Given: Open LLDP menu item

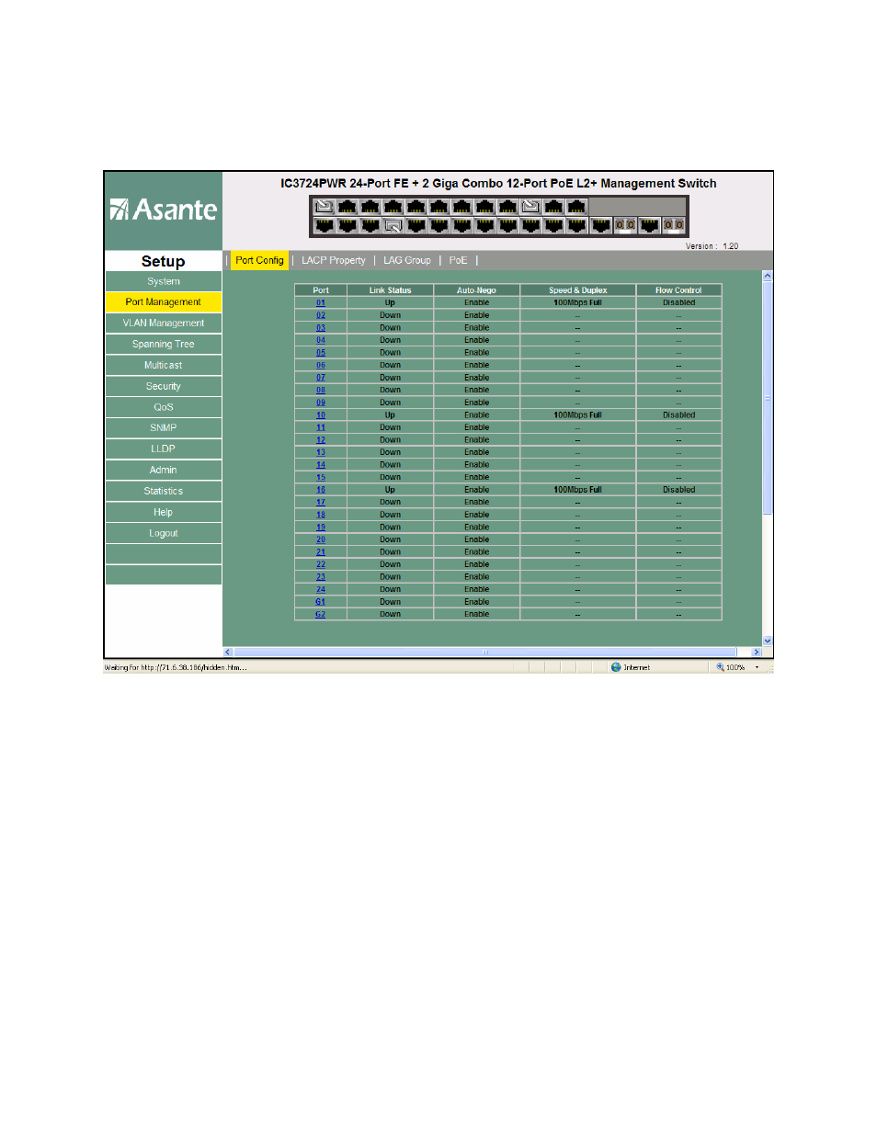Looking at the screenshot, I should pyautogui.click(x=164, y=448).
